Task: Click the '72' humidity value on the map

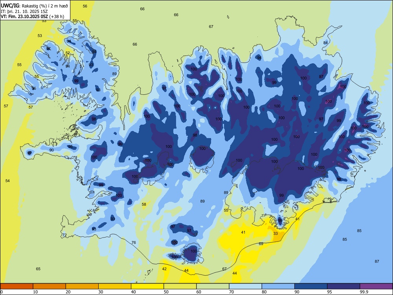Action: click(64, 235)
